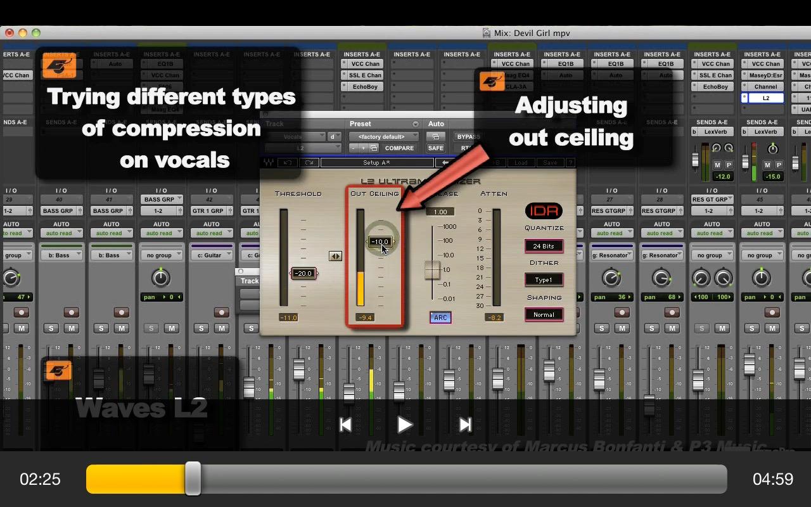The height and width of the screenshot is (507, 811).
Task: Open the MaseyD:Esr insert slot
Action: (x=766, y=75)
